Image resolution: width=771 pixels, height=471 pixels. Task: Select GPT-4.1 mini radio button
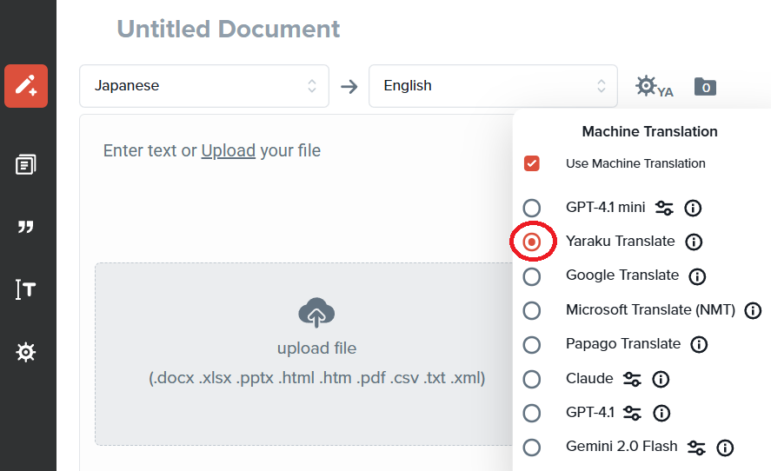coord(532,208)
